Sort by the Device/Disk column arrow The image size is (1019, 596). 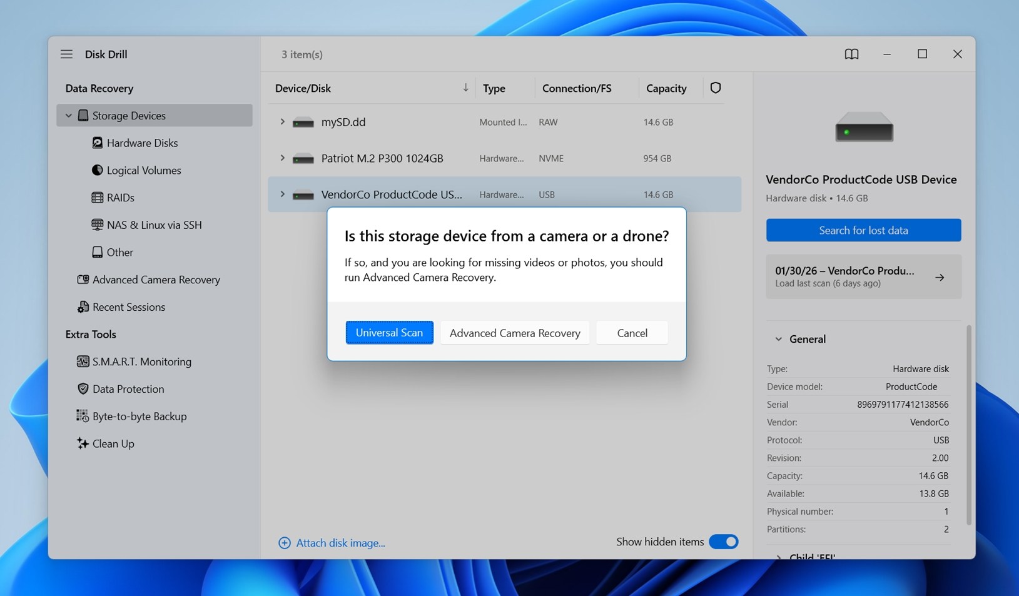click(x=465, y=88)
